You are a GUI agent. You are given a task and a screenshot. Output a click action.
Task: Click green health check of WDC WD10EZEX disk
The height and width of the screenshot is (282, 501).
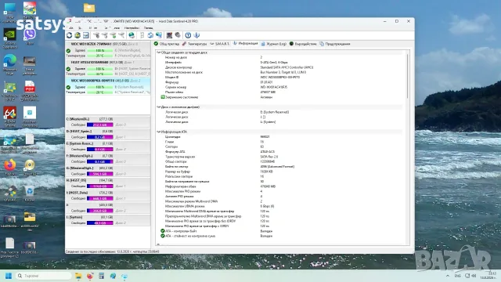click(68, 50)
